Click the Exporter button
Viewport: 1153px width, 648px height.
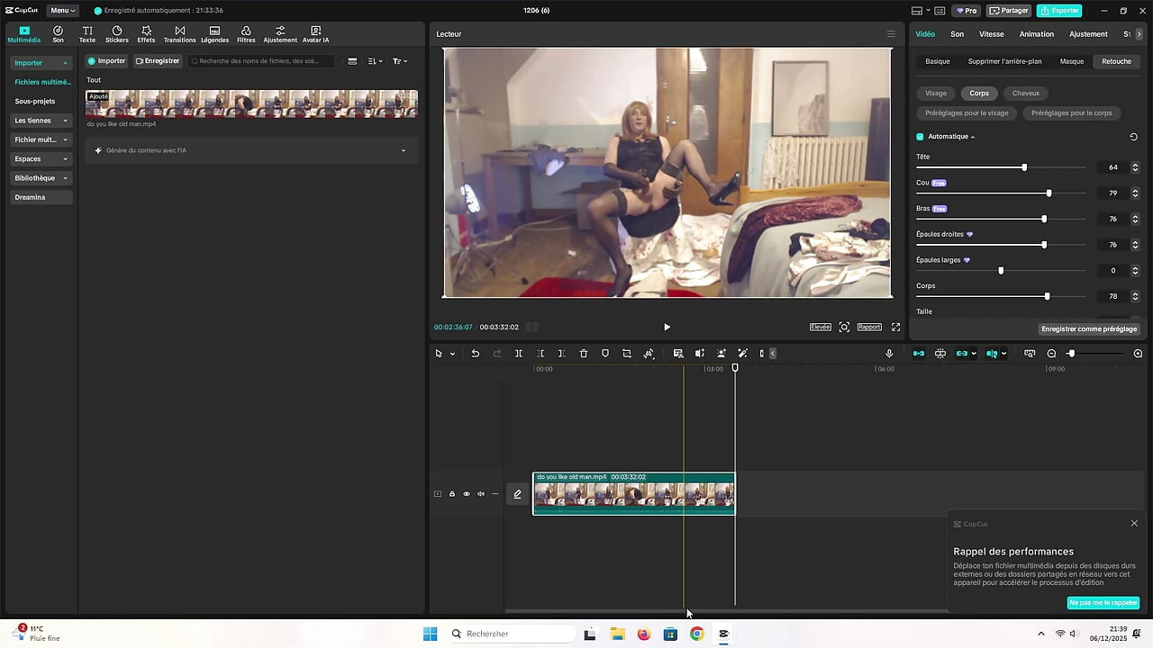tap(1058, 11)
